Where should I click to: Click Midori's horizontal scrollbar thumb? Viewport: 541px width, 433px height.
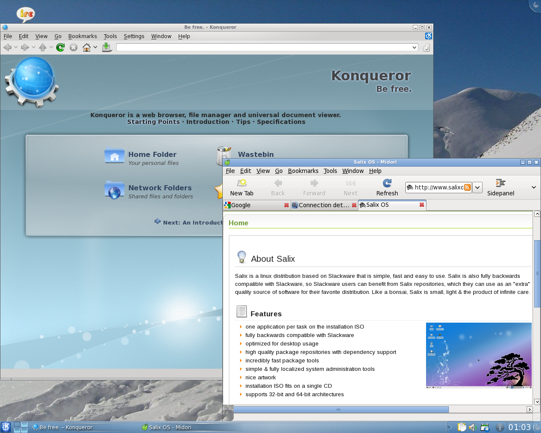341,409
